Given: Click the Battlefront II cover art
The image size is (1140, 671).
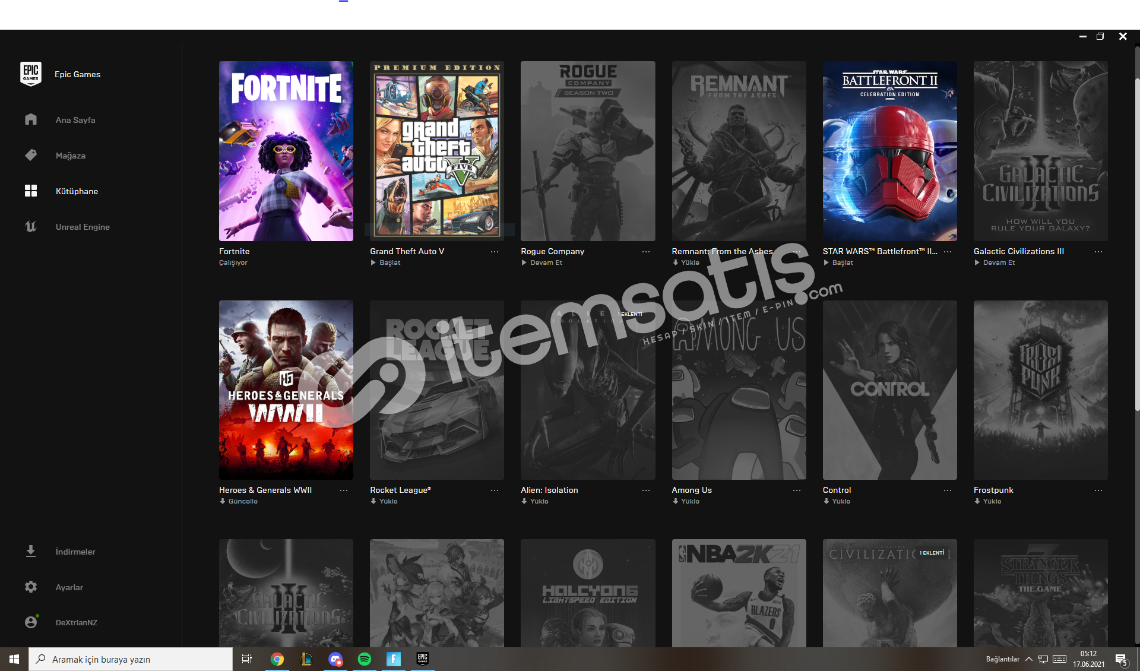Looking at the screenshot, I should pyautogui.click(x=890, y=151).
